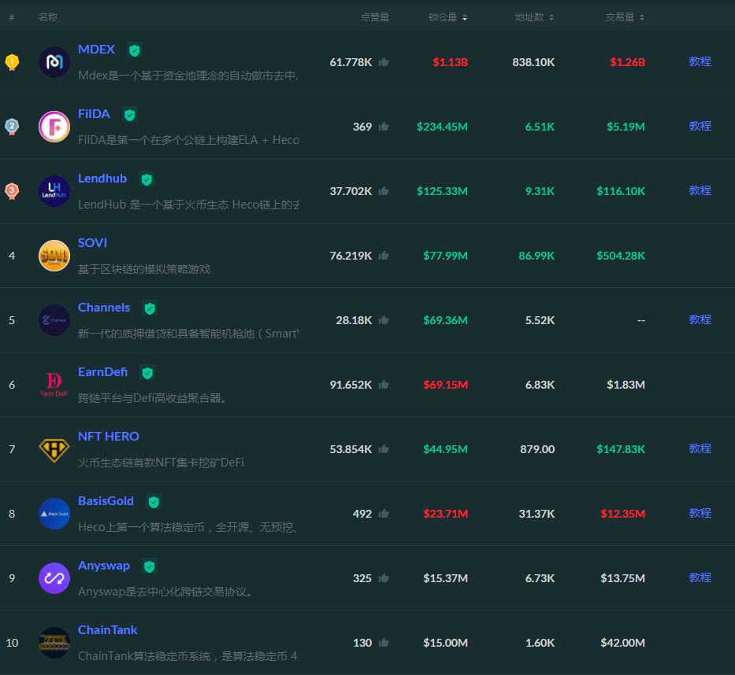Click EarnDefi trade volume $1.83M
Screen dimensions: 735x675
(625, 385)
